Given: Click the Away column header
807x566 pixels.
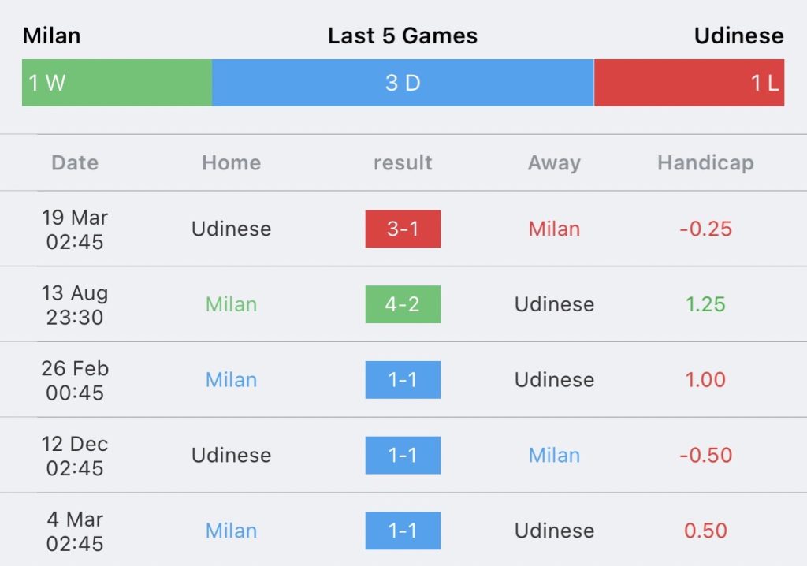Looking at the screenshot, I should tap(554, 163).
